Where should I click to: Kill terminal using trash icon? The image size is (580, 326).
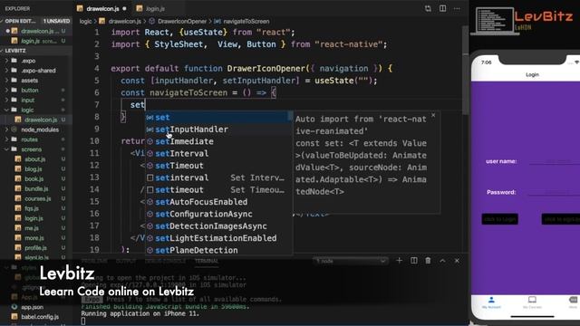[x=428, y=261]
